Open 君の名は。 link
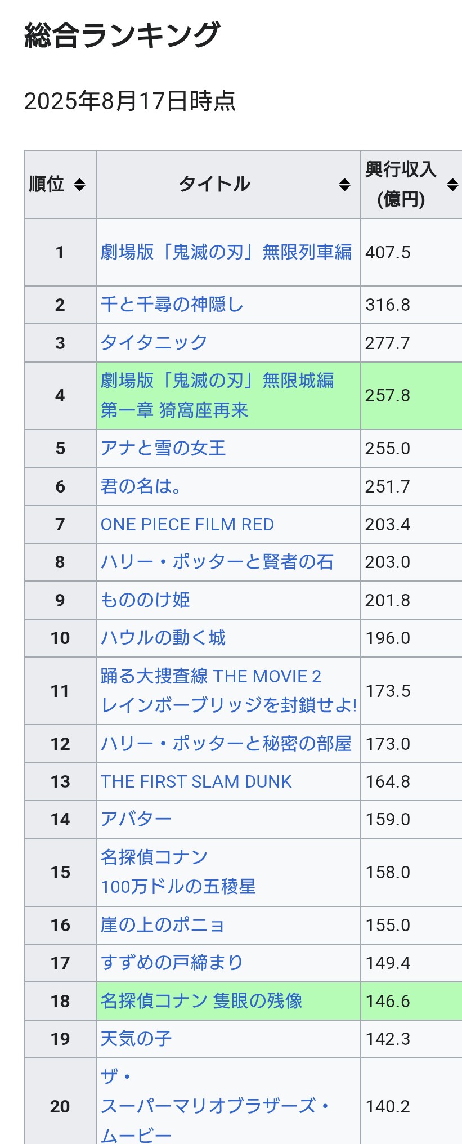 click(x=141, y=486)
